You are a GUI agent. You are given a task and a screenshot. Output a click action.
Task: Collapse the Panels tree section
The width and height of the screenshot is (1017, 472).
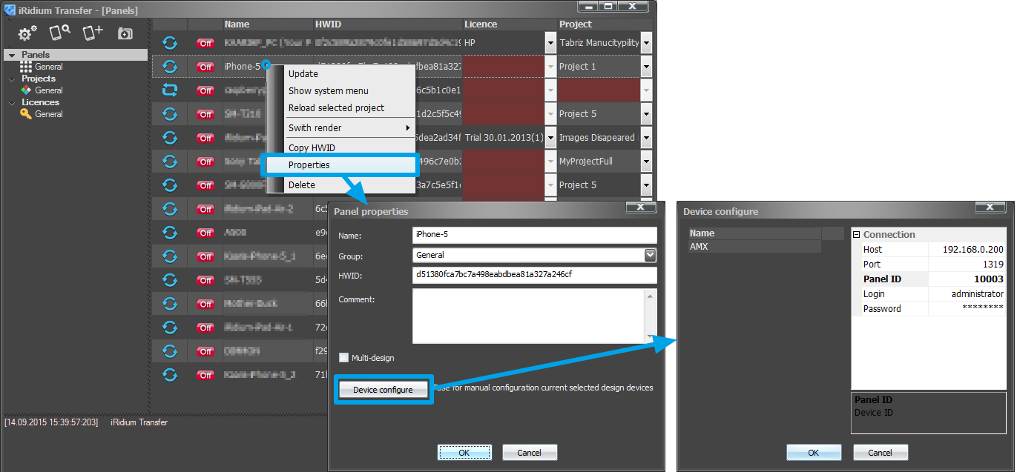click(x=12, y=54)
